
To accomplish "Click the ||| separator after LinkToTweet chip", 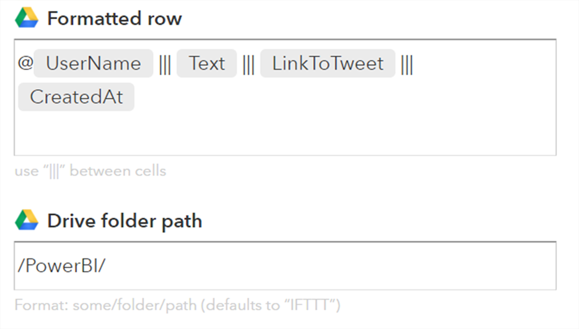I will (x=407, y=63).
